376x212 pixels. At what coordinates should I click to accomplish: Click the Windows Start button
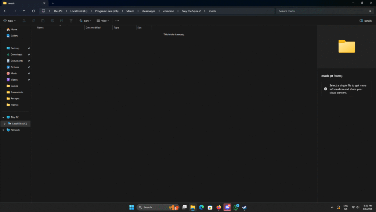(131, 207)
